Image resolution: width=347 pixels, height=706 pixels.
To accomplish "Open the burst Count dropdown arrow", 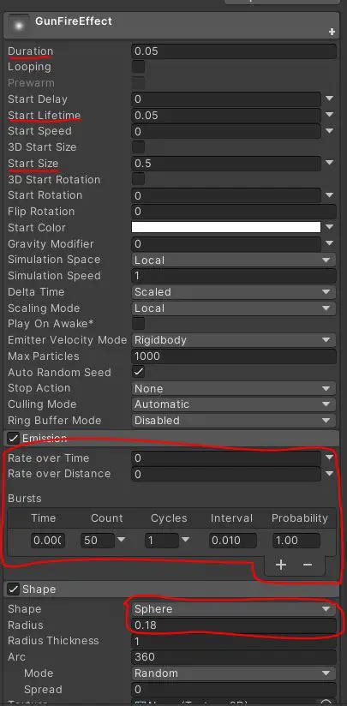I will (x=121, y=540).
